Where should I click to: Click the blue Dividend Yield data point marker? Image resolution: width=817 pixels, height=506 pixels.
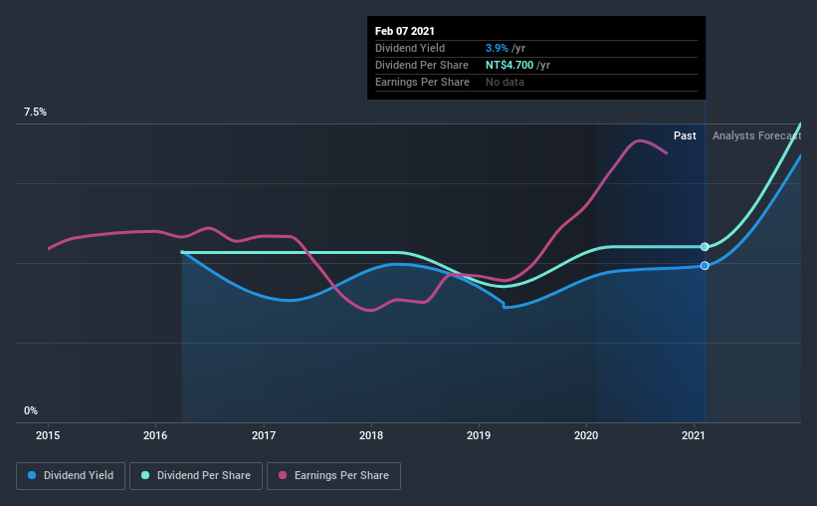(705, 266)
